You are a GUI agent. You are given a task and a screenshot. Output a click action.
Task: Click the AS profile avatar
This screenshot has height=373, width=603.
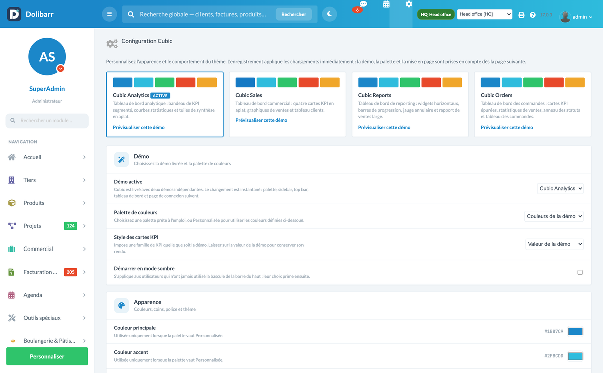[47, 56]
